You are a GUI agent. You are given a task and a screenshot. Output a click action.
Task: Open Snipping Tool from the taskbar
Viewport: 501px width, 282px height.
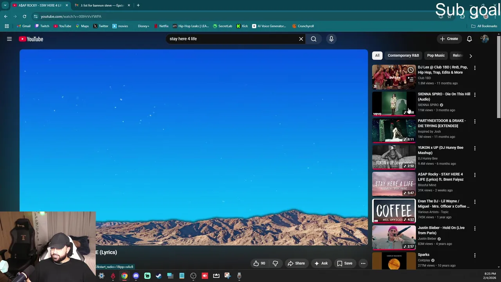[227, 276]
